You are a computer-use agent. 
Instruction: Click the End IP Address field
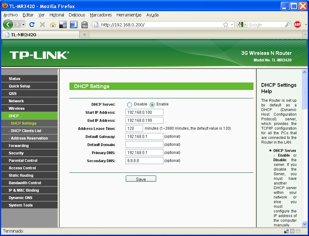click(144, 120)
